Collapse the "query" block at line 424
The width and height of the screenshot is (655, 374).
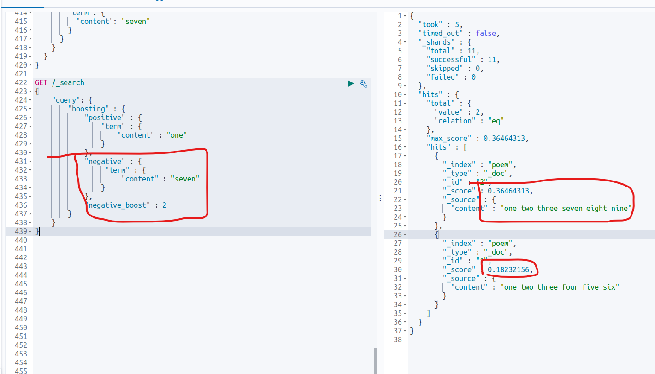coord(30,100)
